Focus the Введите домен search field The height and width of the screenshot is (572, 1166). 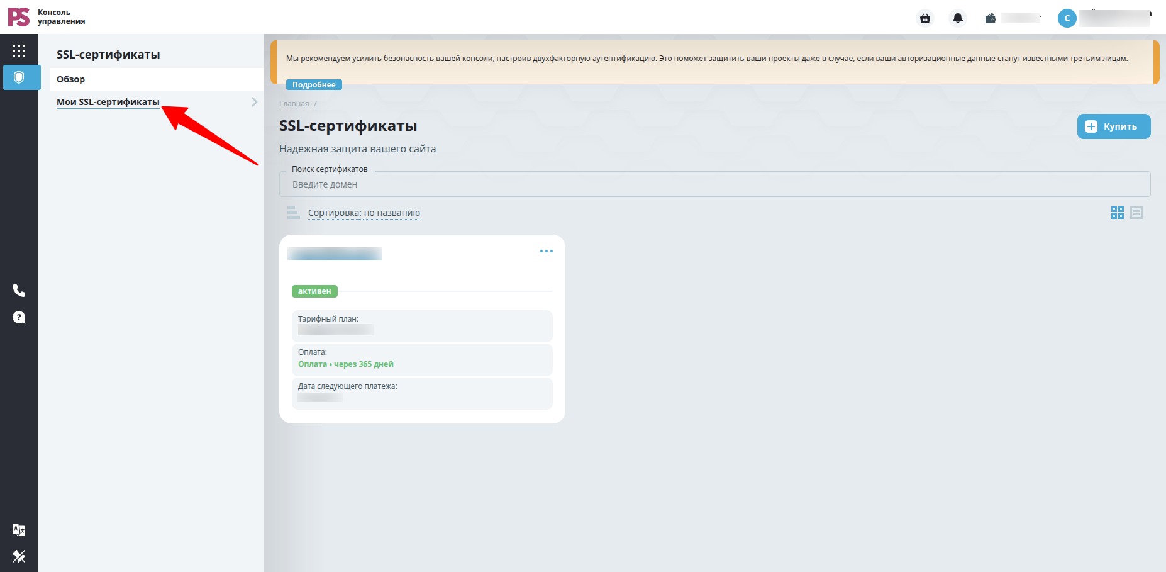(715, 184)
